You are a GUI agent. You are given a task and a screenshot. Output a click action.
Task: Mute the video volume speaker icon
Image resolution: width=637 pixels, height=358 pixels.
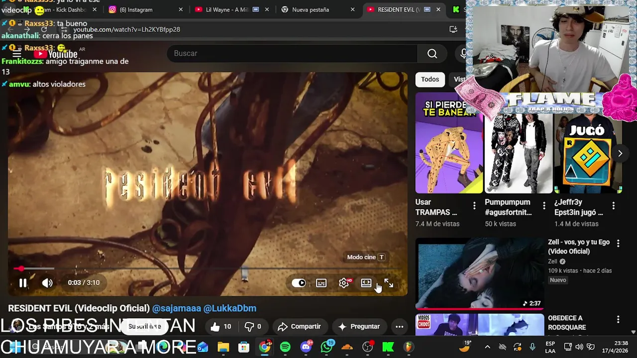point(47,283)
